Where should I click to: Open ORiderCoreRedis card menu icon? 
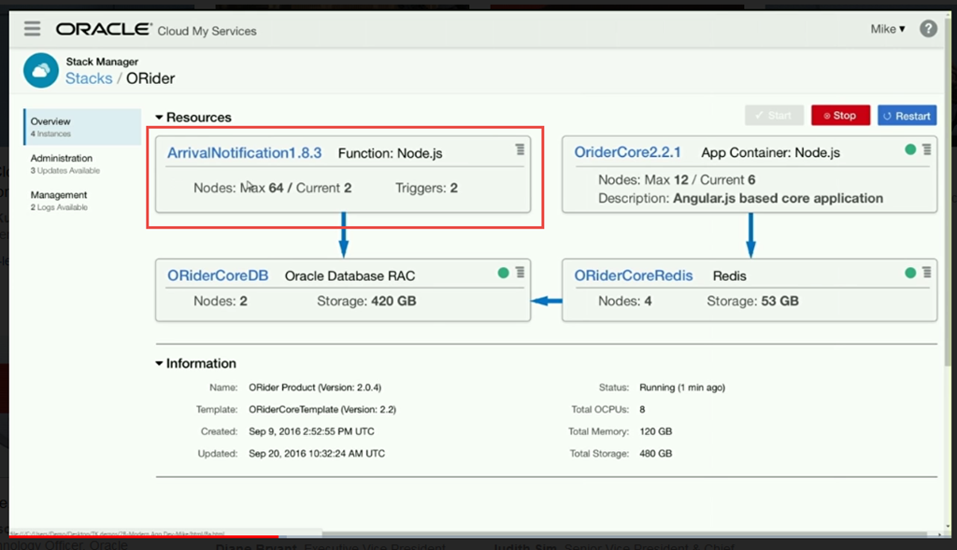coord(926,273)
